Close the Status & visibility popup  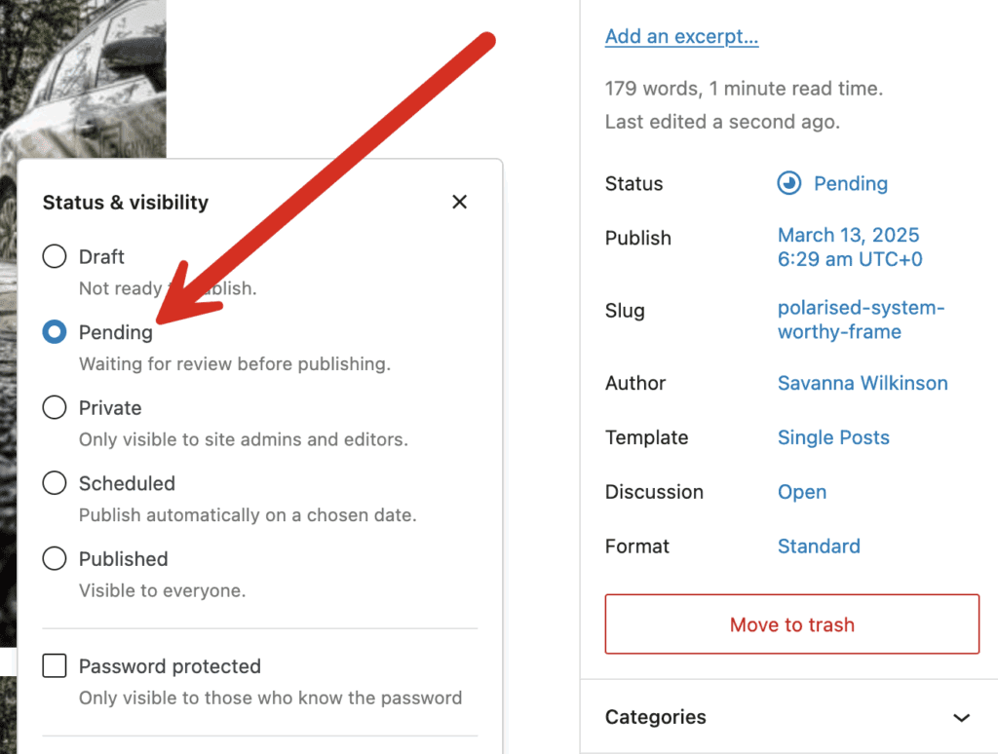pos(459,202)
